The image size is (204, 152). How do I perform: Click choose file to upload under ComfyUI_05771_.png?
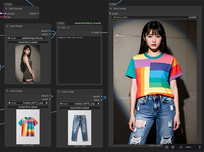(27, 107)
